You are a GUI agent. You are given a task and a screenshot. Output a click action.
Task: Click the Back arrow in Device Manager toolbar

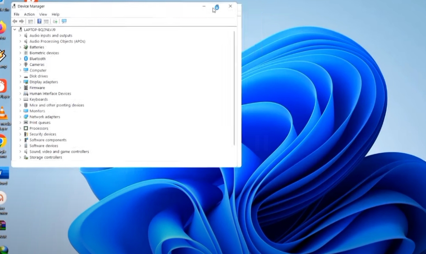(15, 22)
